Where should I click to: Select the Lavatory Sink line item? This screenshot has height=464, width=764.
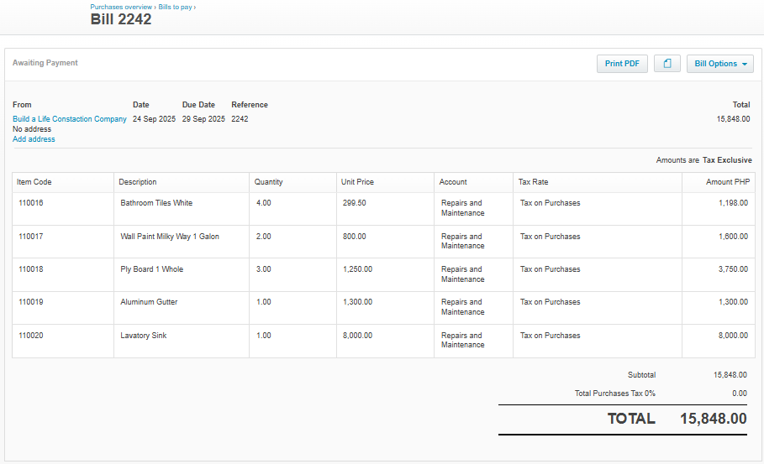point(144,336)
